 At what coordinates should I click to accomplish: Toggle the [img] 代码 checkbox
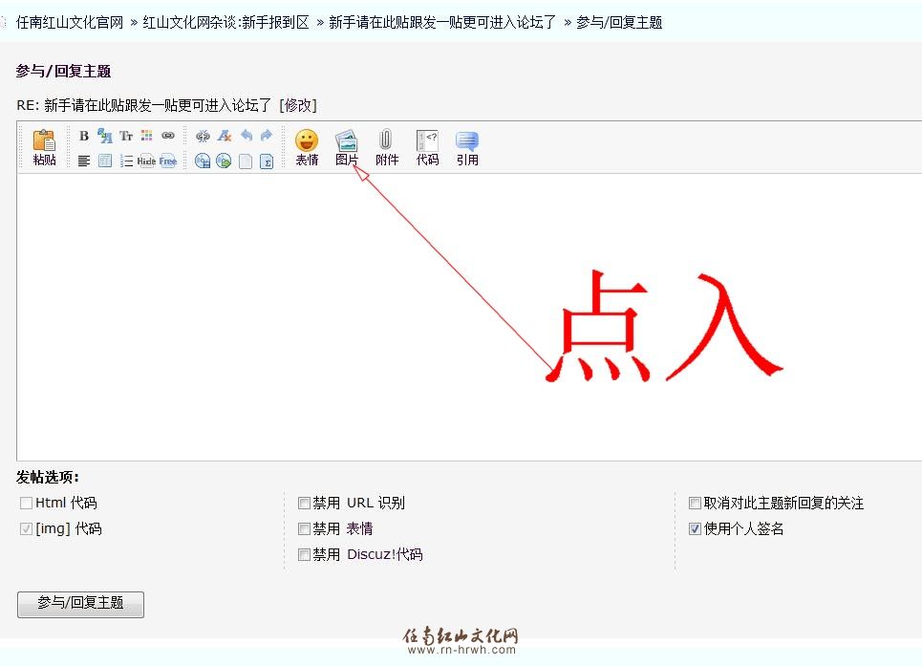26,529
